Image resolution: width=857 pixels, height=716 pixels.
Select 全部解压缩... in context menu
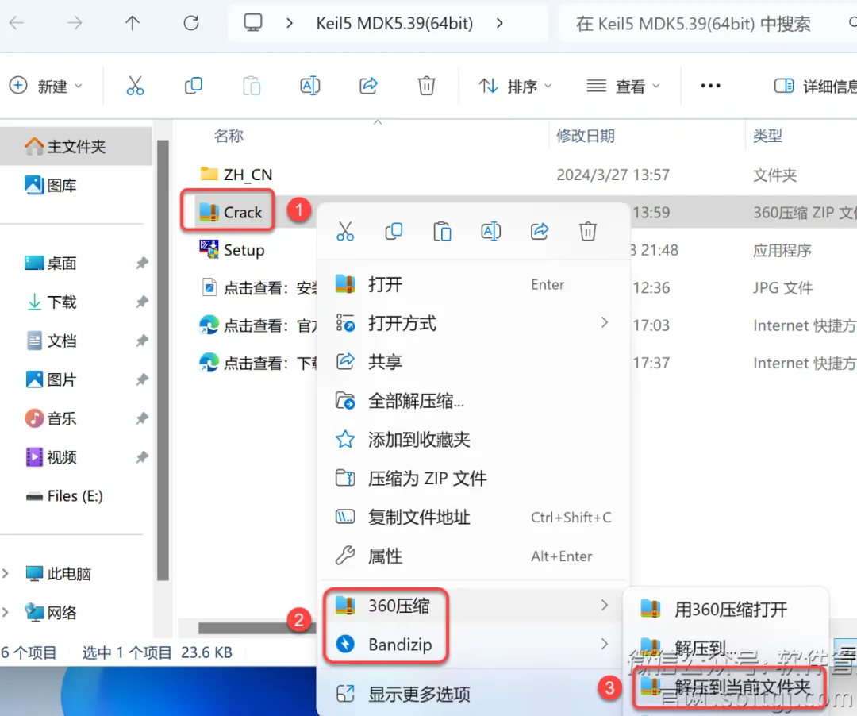pyautogui.click(x=473, y=401)
